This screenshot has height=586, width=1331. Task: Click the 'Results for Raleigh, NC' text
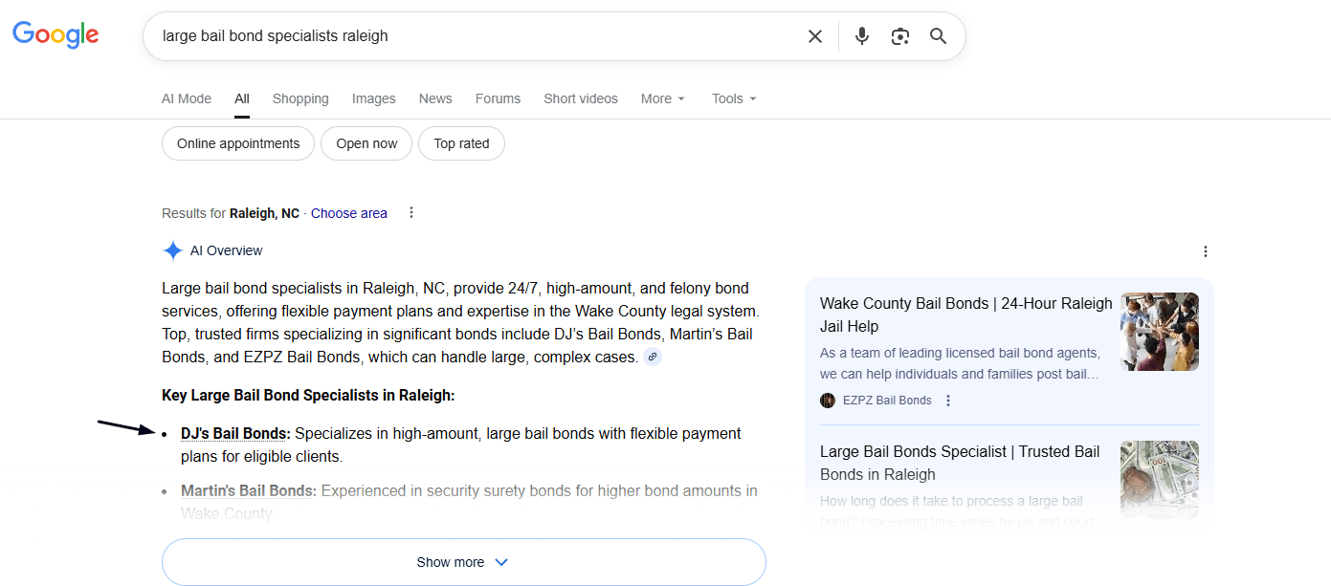click(231, 213)
